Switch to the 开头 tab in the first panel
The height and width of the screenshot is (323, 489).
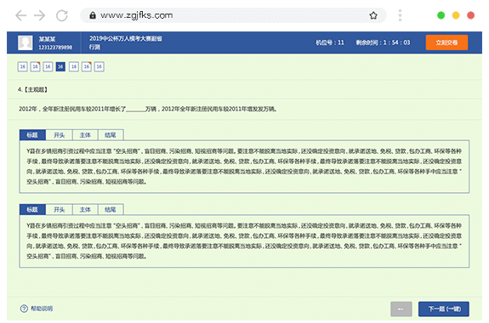[59, 135]
